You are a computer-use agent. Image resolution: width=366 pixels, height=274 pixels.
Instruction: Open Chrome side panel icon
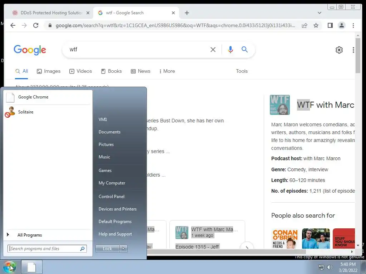pyautogui.click(x=330, y=25)
